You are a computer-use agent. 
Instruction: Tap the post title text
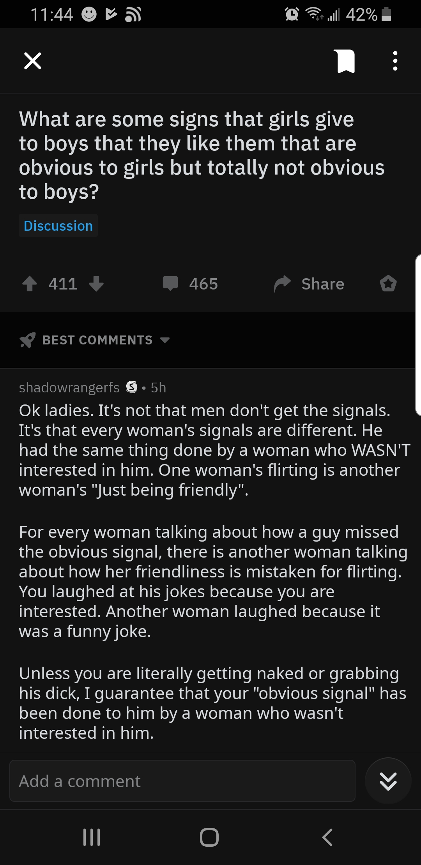[x=202, y=155]
